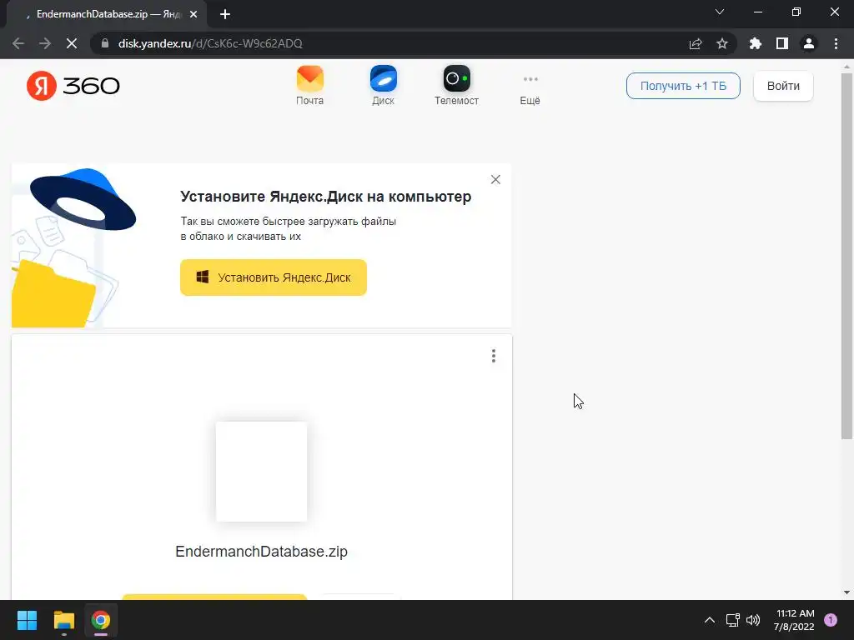Open Почта mail service icon
Screen dimensions: 854x640
coord(310,86)
